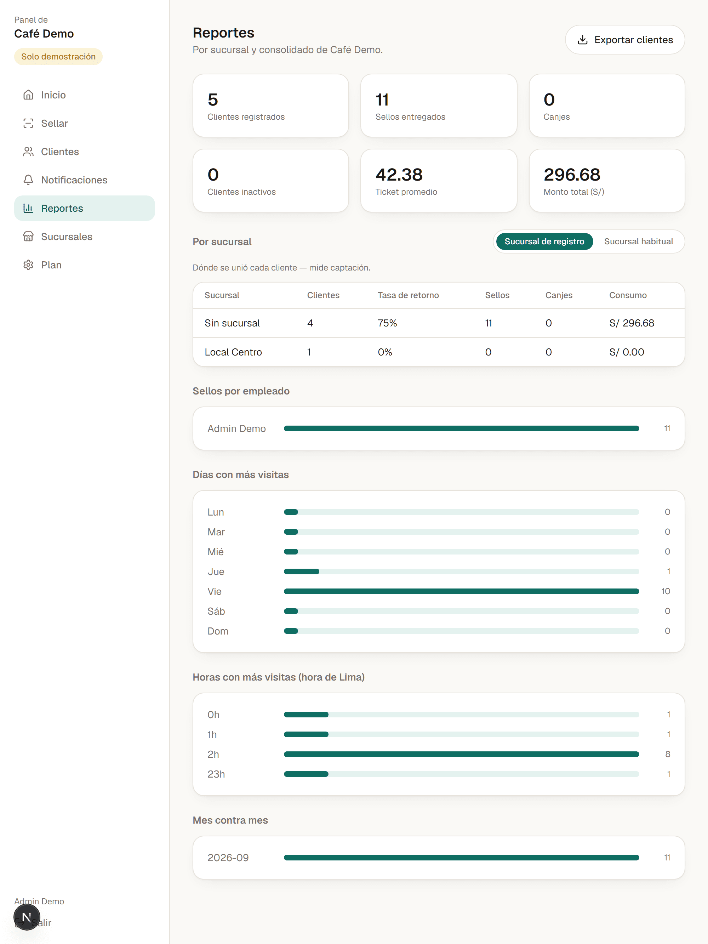The image size is (708, 944).
Task: Click the Sucursales store icon
Action: click(28, 237)
